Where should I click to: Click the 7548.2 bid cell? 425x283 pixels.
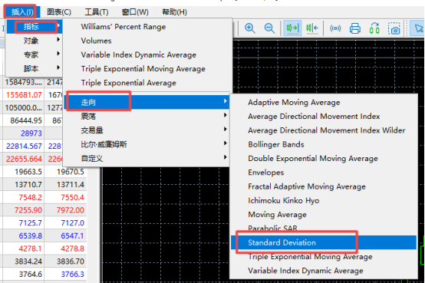coord(31,197)
